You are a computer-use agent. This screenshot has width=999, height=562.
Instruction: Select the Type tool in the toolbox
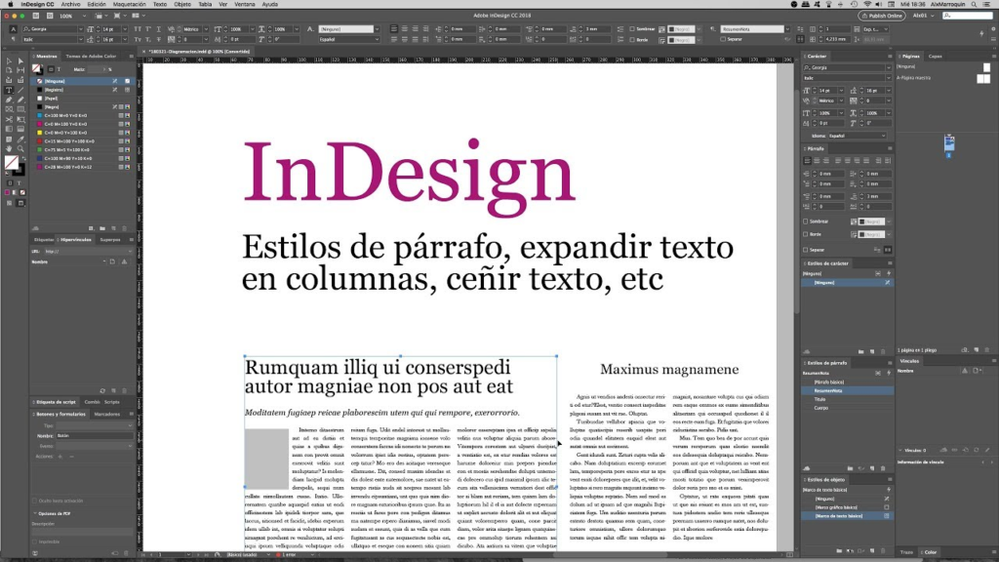click(x=9, y=90)
